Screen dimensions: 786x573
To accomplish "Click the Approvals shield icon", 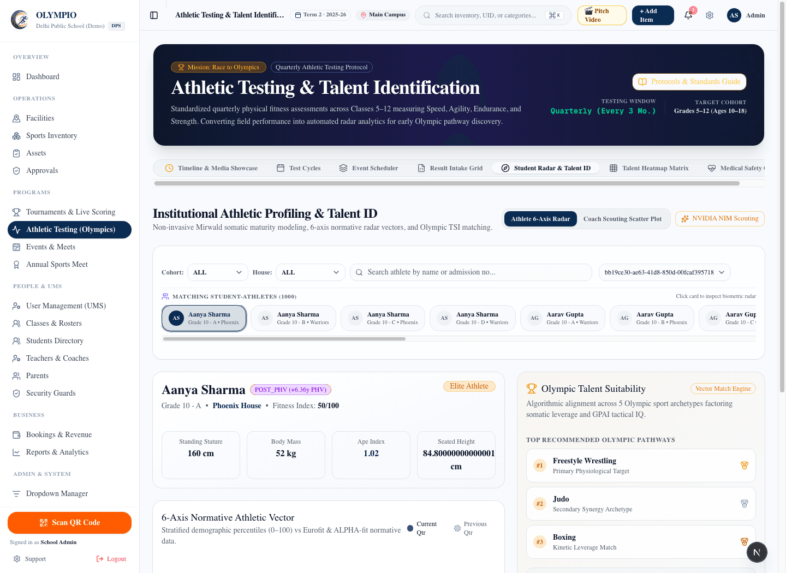I will point(16,171).
